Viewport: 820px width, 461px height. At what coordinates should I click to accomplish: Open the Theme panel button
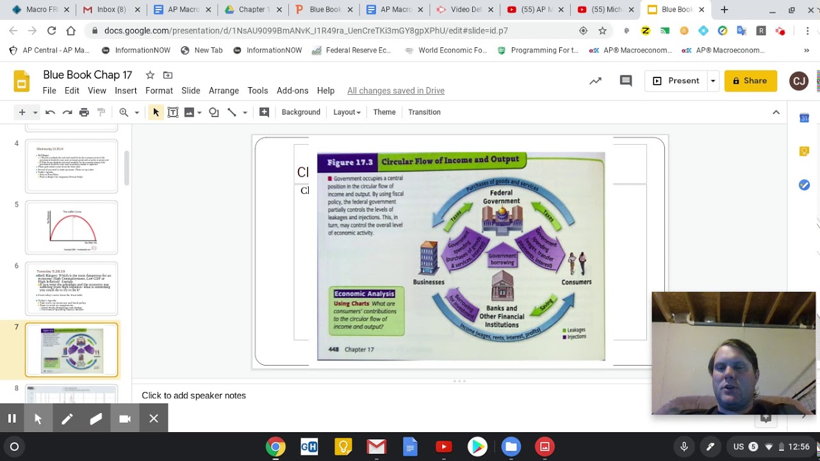(384, 112)
